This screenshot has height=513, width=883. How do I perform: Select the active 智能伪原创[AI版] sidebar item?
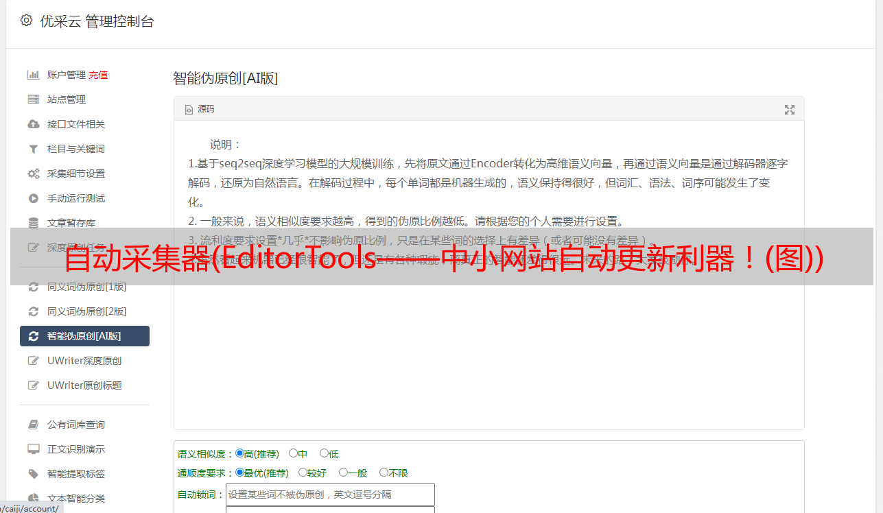(x=84, y=336)
